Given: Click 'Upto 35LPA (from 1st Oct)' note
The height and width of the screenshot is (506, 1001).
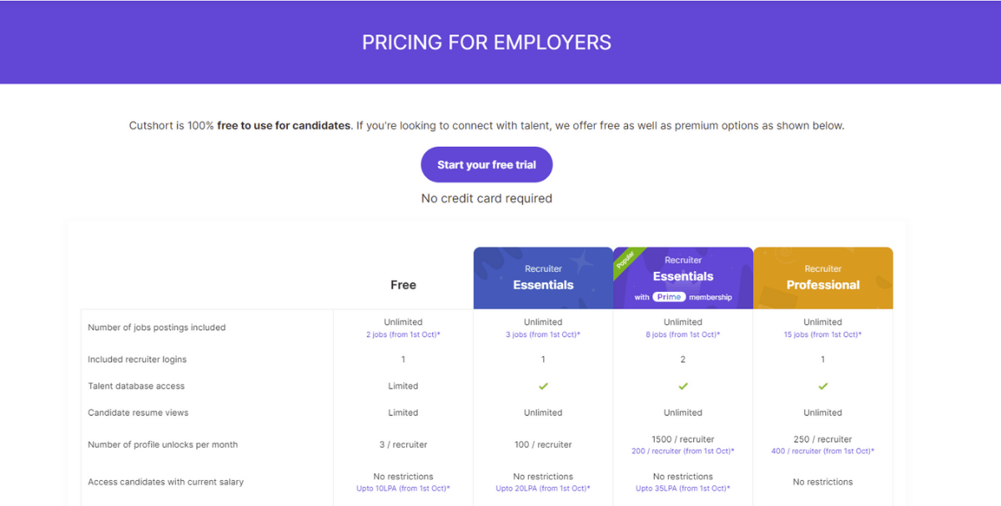Looking at the screenshot, I should click(683, 488).
